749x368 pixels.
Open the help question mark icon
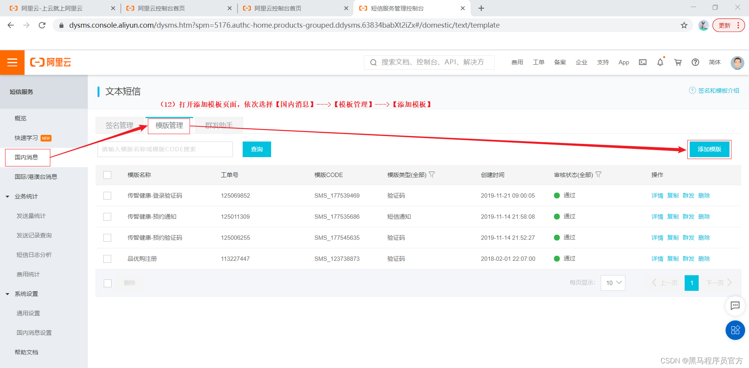coord(695,62)
